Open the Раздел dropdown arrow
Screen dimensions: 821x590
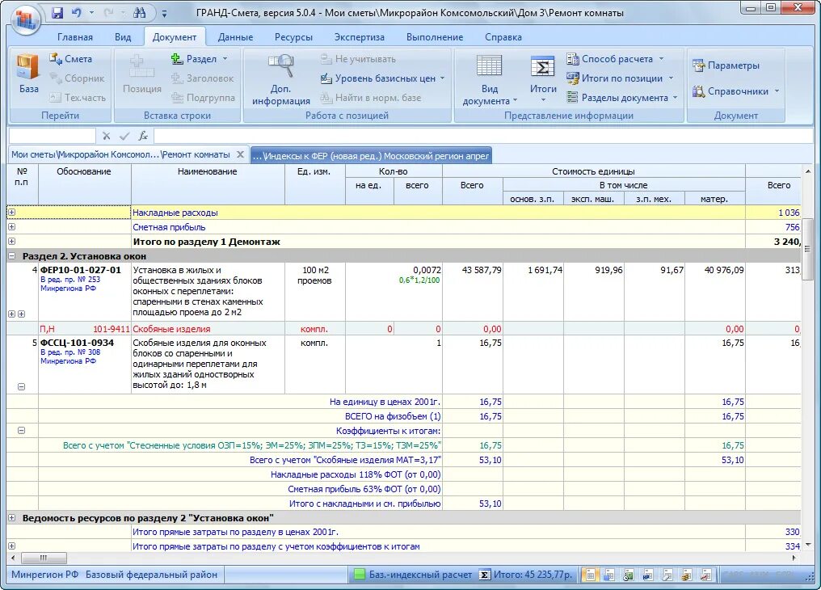(x=225, y=59)
